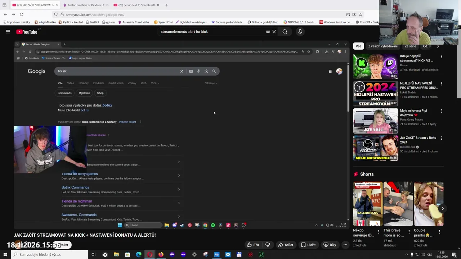This screenshot has width=461, height=259.
Task: Open Microsoft Edge from the taskbar
Action: [x=139, y=255]
